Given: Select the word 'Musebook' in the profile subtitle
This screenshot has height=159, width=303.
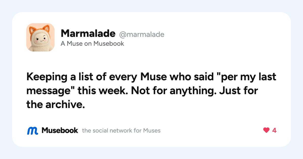Looking at the screenshot, I should [x=109, y=44].
